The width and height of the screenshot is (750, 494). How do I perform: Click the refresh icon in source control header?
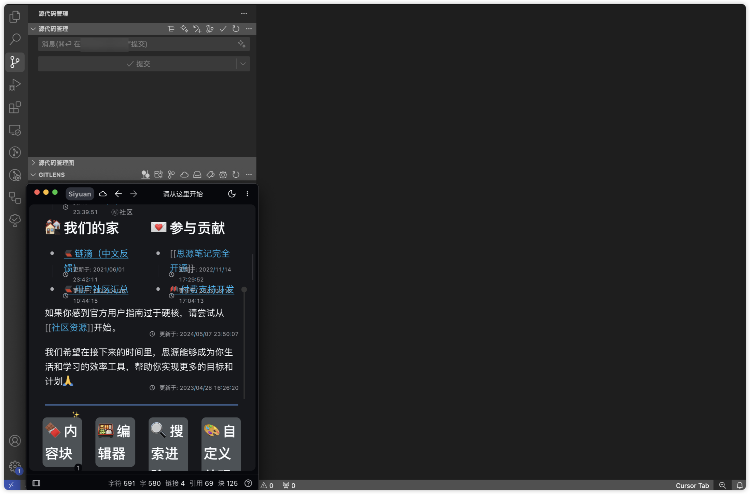coord(236,29)
